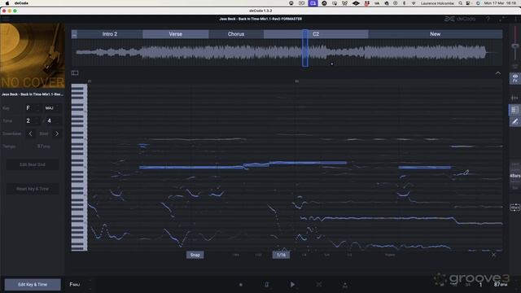Shift downbeat later with right arrow
The width and height of the screenshot is (521, 293).
[57, 133]
